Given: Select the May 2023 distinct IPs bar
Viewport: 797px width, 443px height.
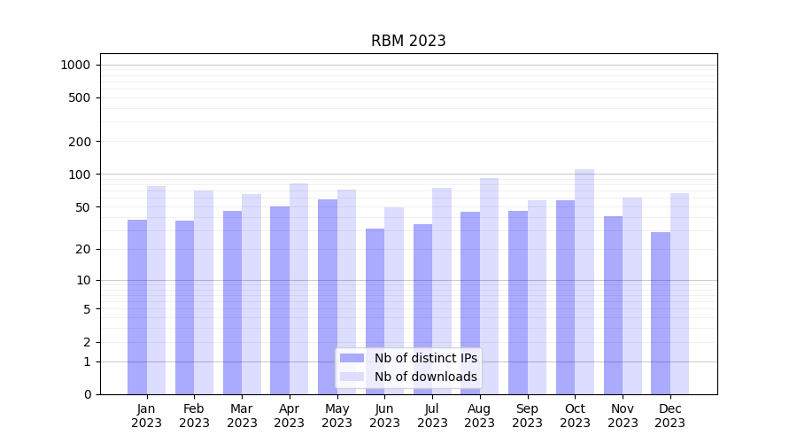Looking at the screenshot, I should [328, 296].
